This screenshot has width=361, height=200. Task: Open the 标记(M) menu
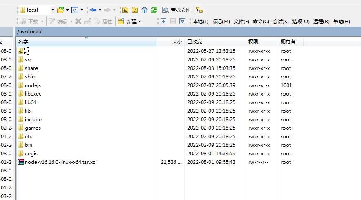click(x=221, y=22)
